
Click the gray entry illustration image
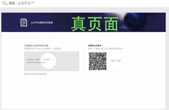coord(52,61)
